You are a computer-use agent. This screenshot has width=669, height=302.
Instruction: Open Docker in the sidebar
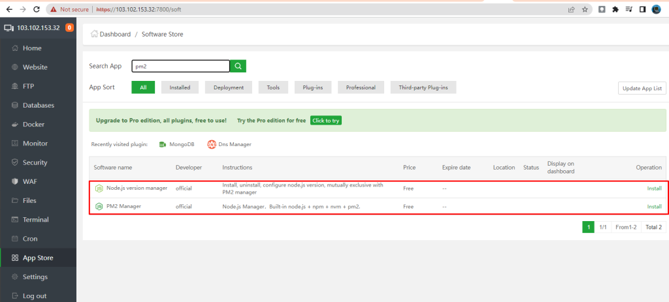click(x=33, y=125)
